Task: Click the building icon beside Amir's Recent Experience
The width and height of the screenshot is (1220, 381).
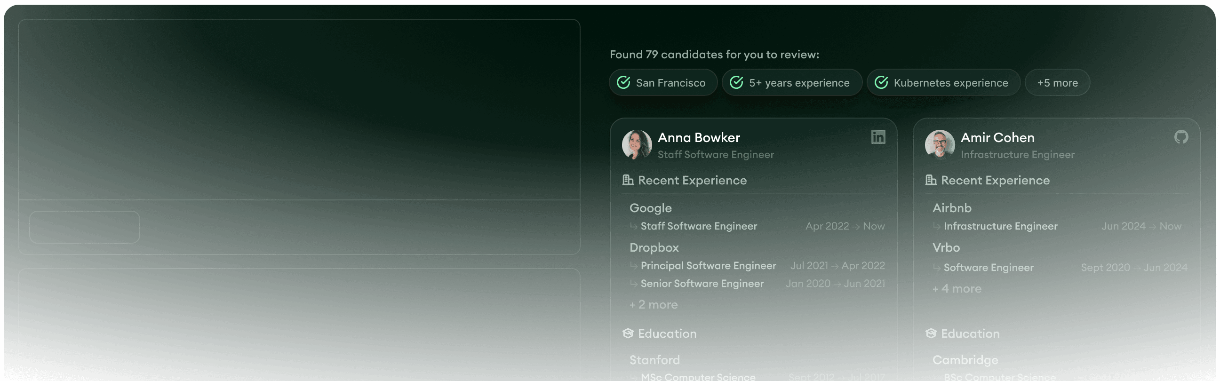Action: point(931,180)
